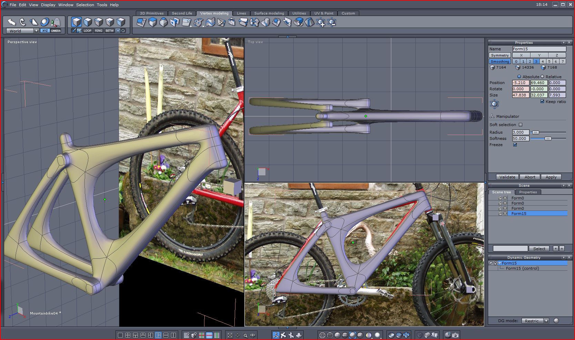
Task: Click the scale cube icon under Size
Action: point(494,104)
